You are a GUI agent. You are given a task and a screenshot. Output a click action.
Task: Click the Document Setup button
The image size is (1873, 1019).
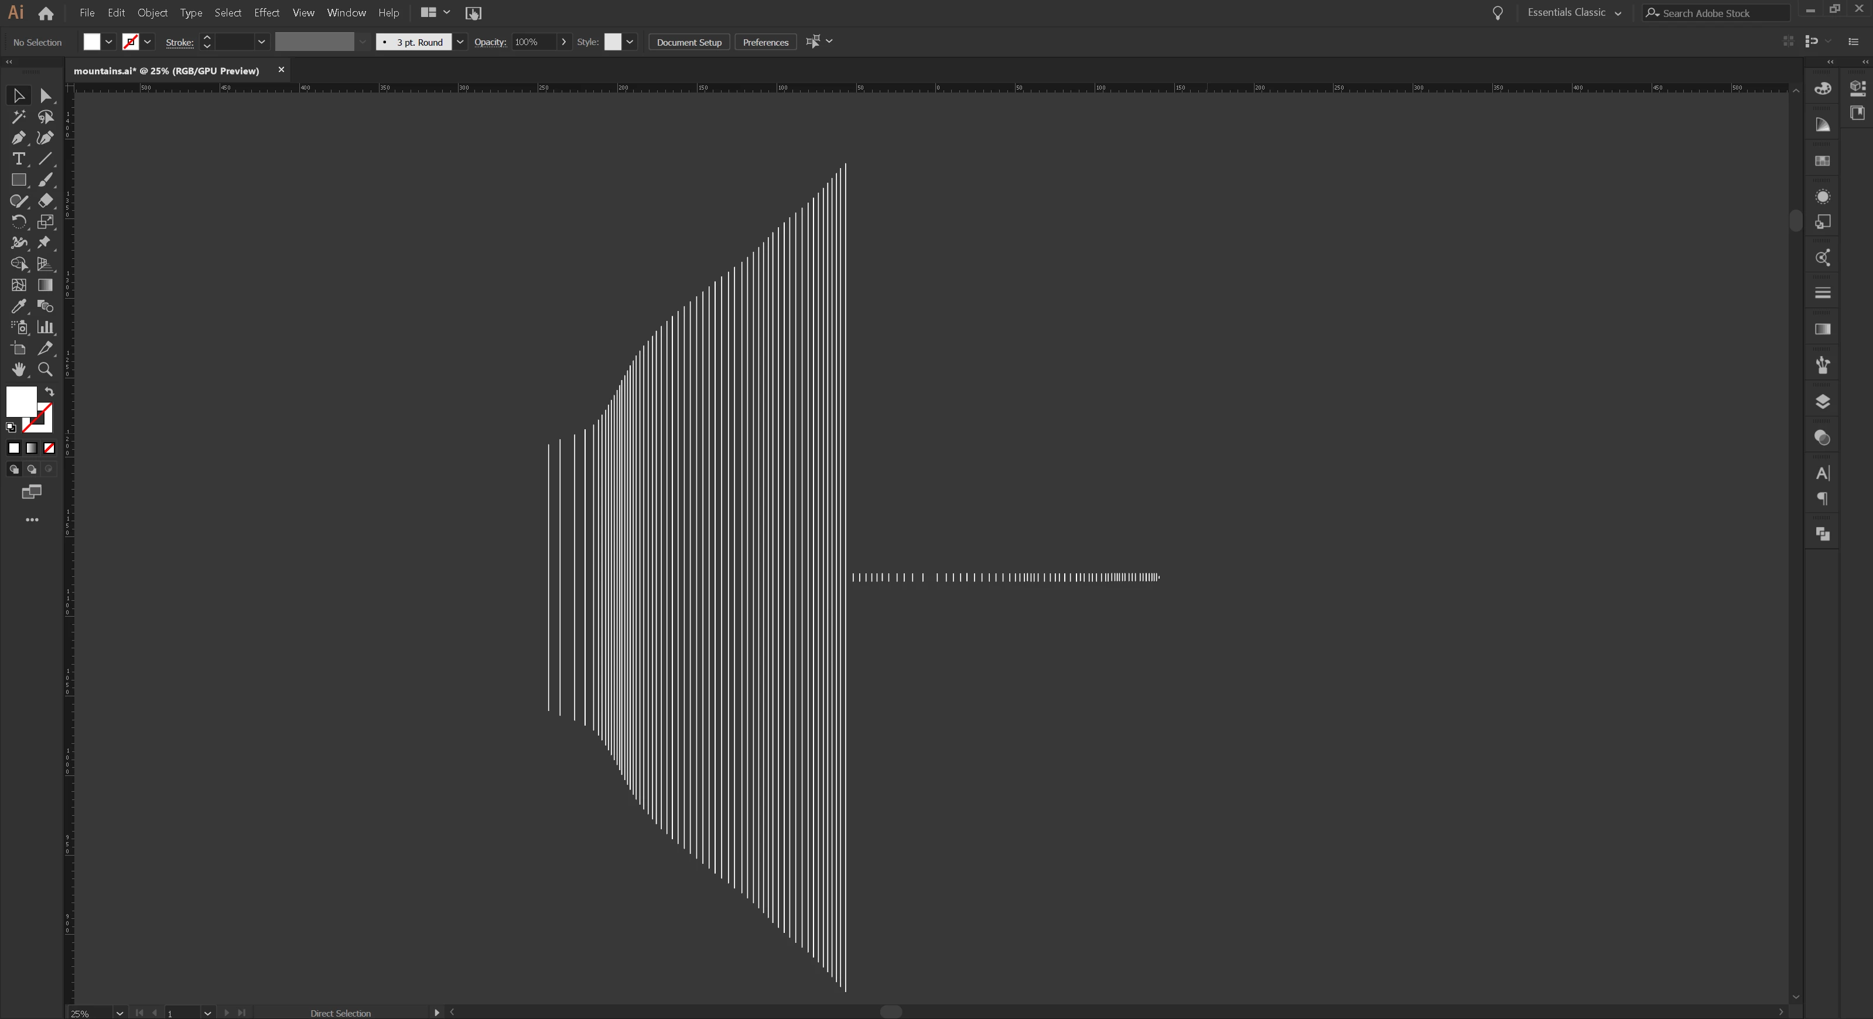point(689,42)
